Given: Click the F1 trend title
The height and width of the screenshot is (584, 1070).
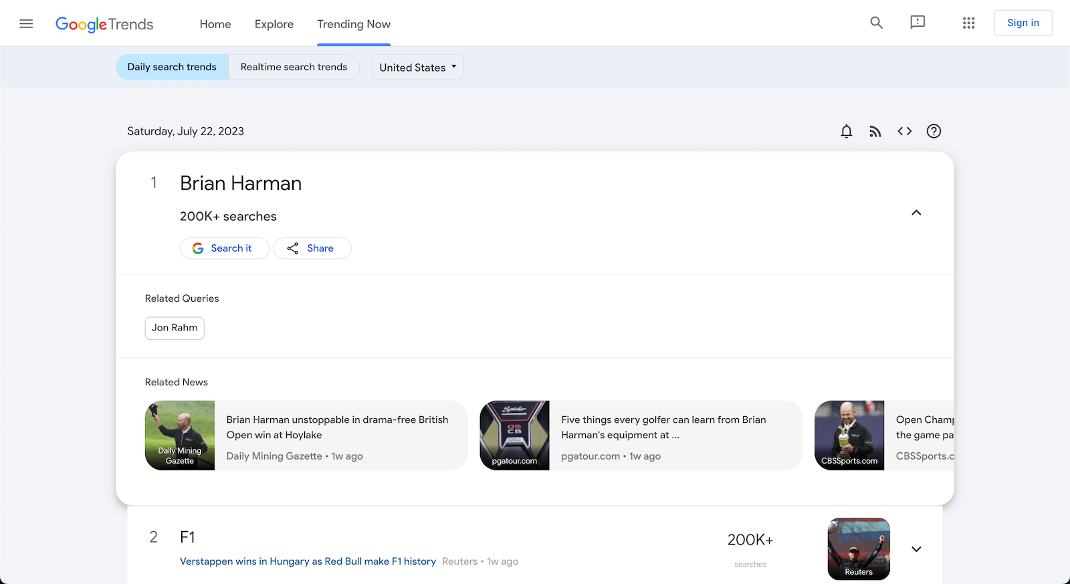Looking at the screenshot, I should 187,537.
